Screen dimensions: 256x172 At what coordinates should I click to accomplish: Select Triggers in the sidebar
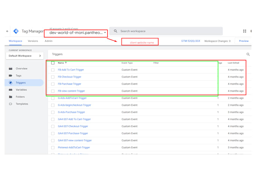[x=21, y=82]
